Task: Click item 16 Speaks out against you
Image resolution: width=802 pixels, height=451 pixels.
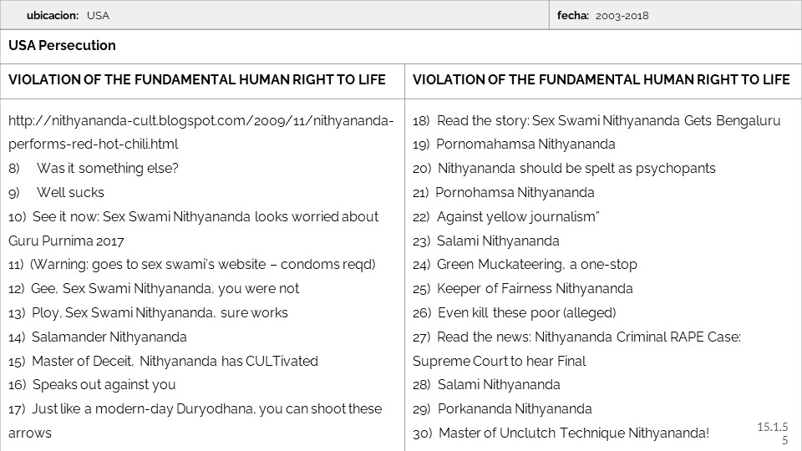Action: tap(104, 385)
